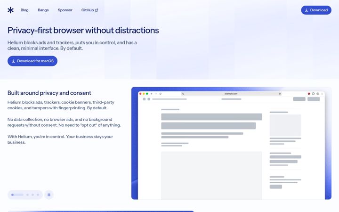This screenshot has width=339, height=212.
Task: Click the 'No data collection, no browser ads' paragraph
Action: (64, 122)
